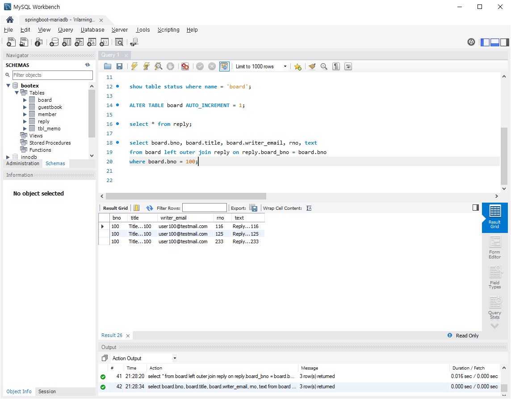Select the guestbook table in schema tree
Image resolution: width=511 pixels, height=399 pixels.
(50, 107)
